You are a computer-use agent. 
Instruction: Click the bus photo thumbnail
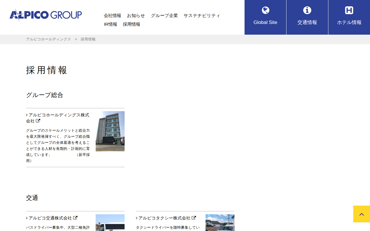click(110, 223)
